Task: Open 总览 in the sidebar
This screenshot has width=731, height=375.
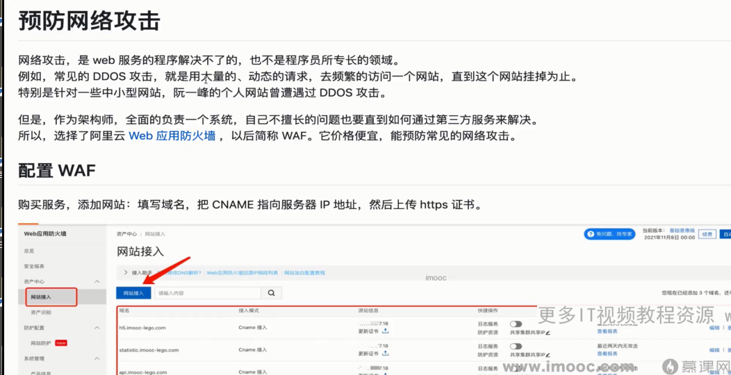Action: click(29, 251)
